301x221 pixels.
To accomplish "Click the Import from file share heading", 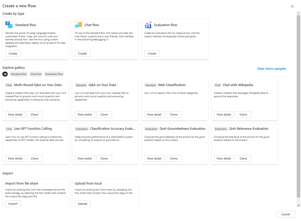I will 22,184.
